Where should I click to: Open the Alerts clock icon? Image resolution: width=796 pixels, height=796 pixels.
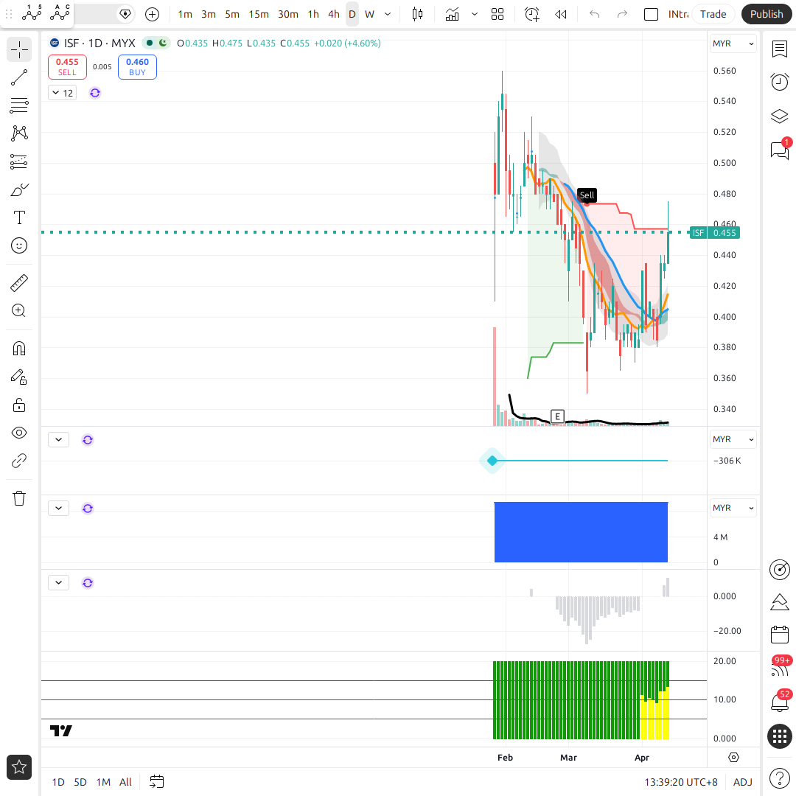pyautogui.click(x=779, y=82)
